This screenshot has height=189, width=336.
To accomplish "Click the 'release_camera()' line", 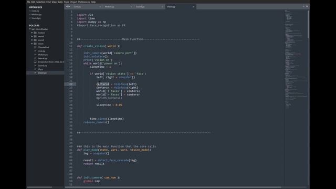I will 96,122.
